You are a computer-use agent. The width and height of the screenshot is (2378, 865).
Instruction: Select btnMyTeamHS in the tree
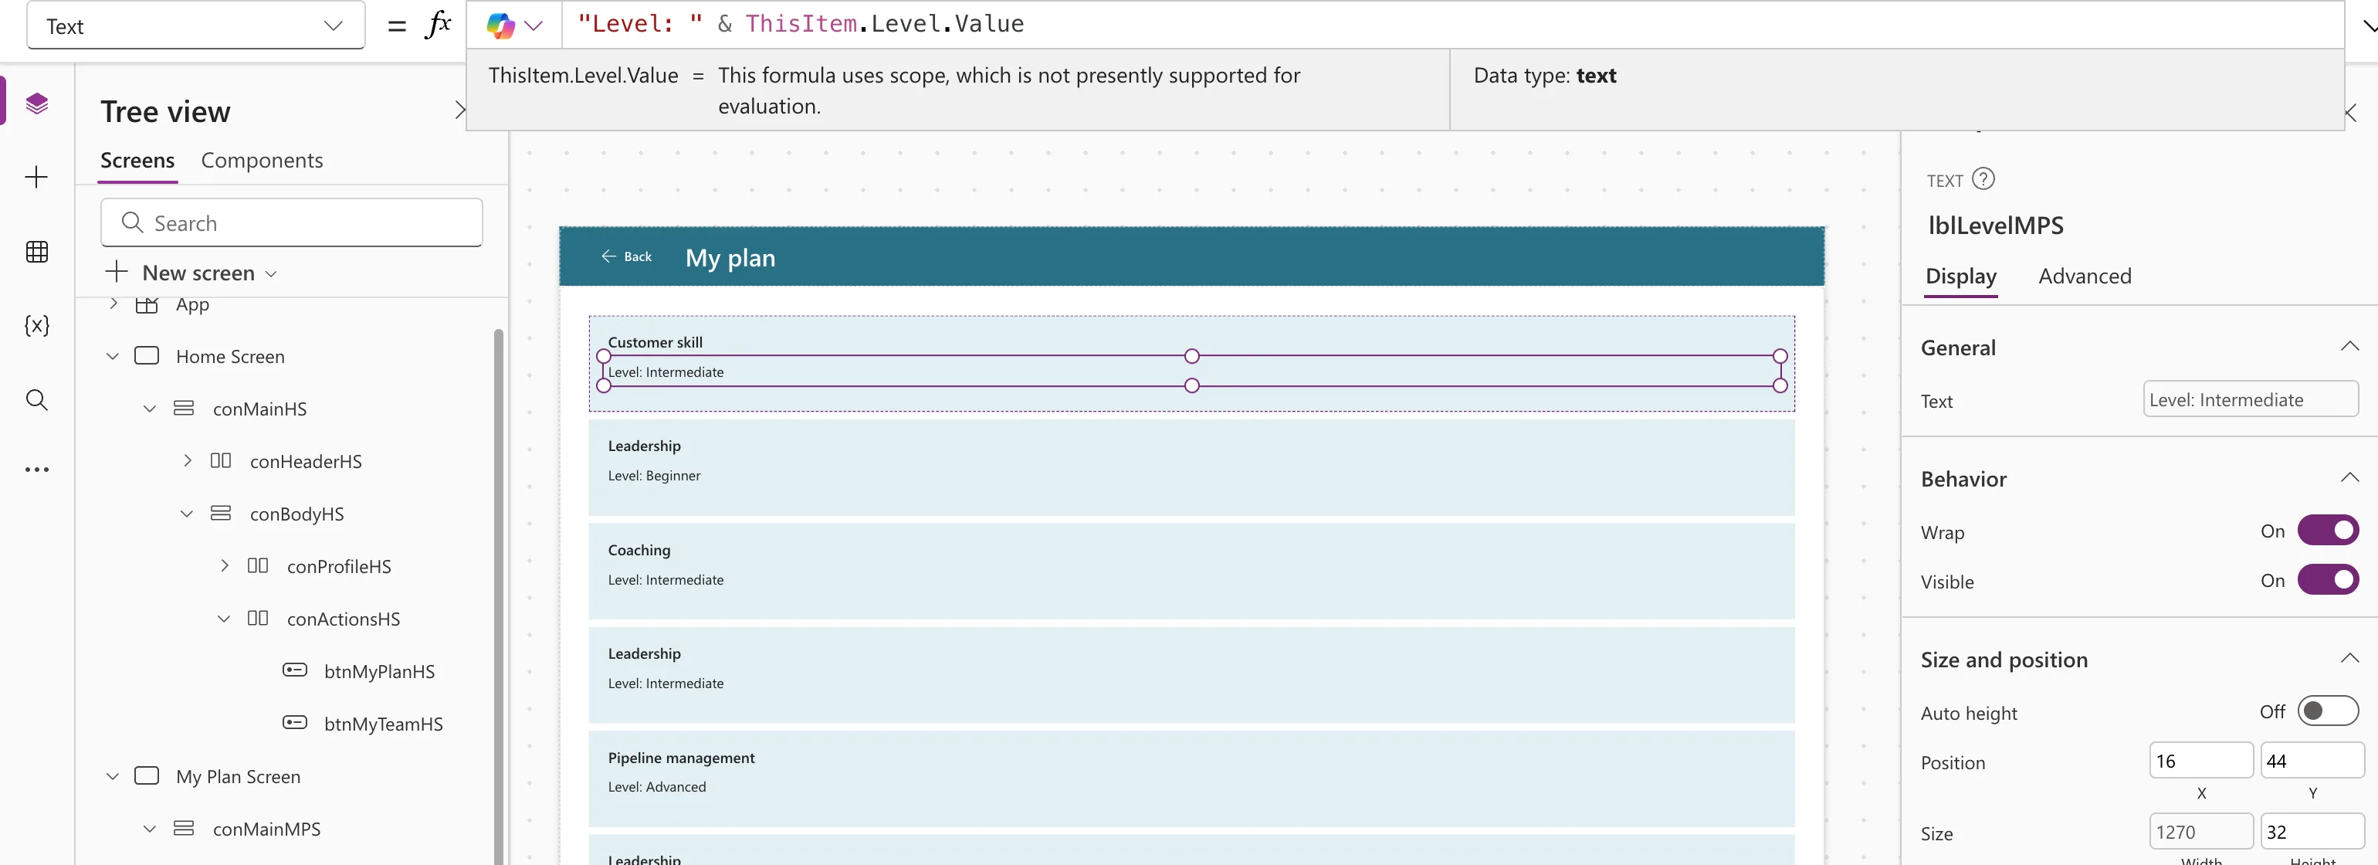point(383,724)
